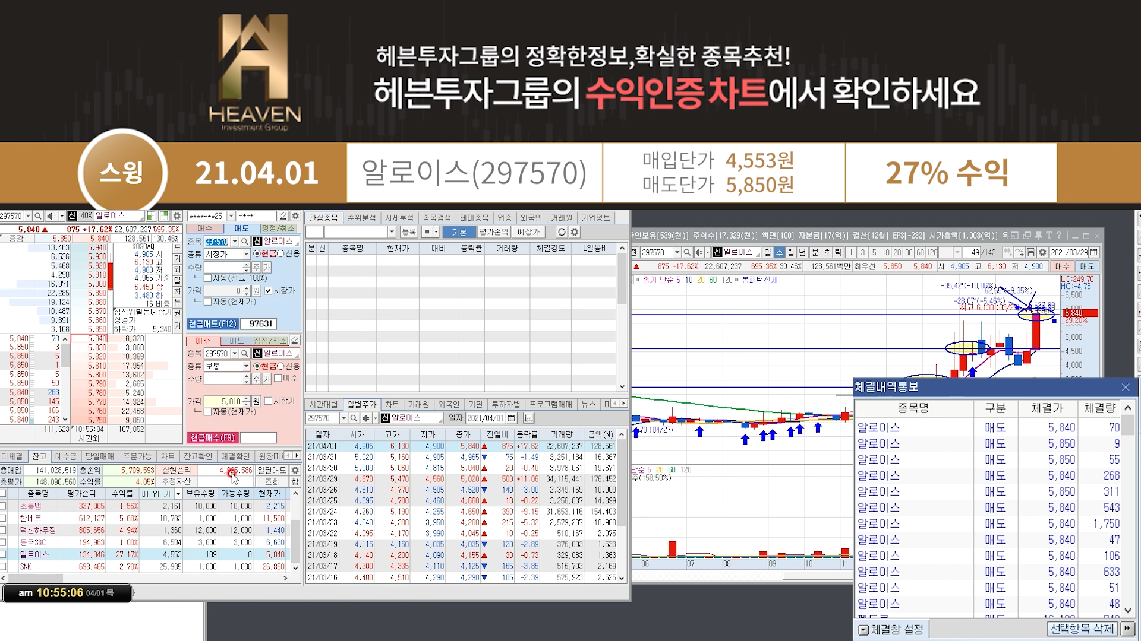1141x641 pixels.
Task: Click the pin icon in chart window title bar
Action: [x=1038, y=236]
